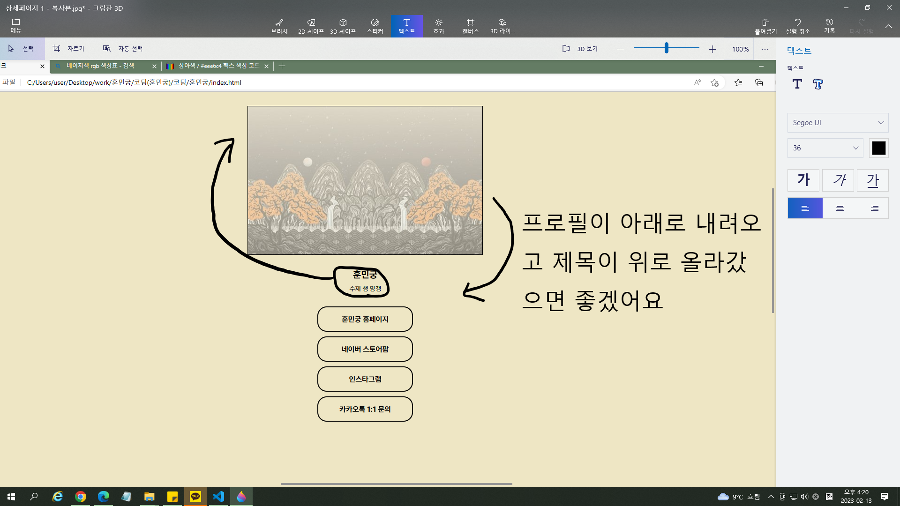This screenshot has width=900, height=506.
Task: Open the network status tray icon
Action: click(794, 497)
